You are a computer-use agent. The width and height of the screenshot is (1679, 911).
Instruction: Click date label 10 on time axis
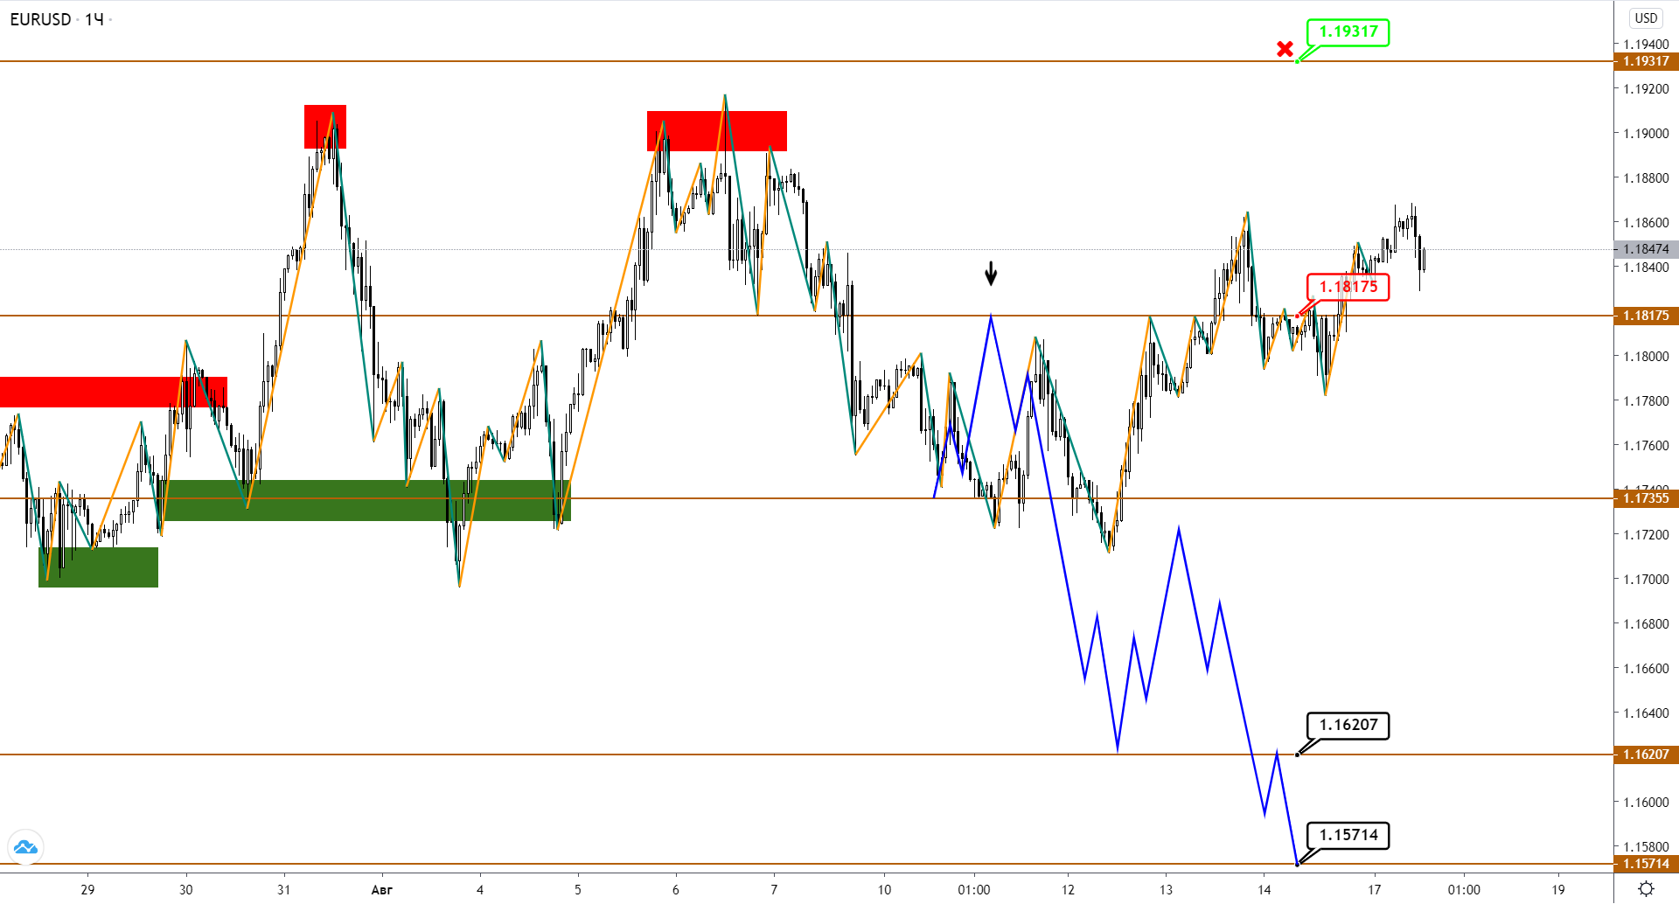click(x=884, y=890)
